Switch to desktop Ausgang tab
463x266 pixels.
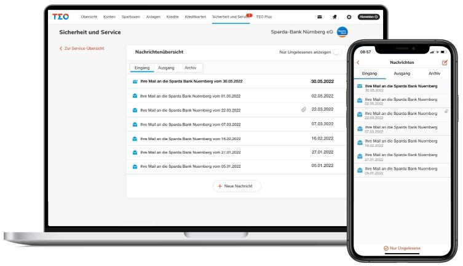click(x=166, y=68)
